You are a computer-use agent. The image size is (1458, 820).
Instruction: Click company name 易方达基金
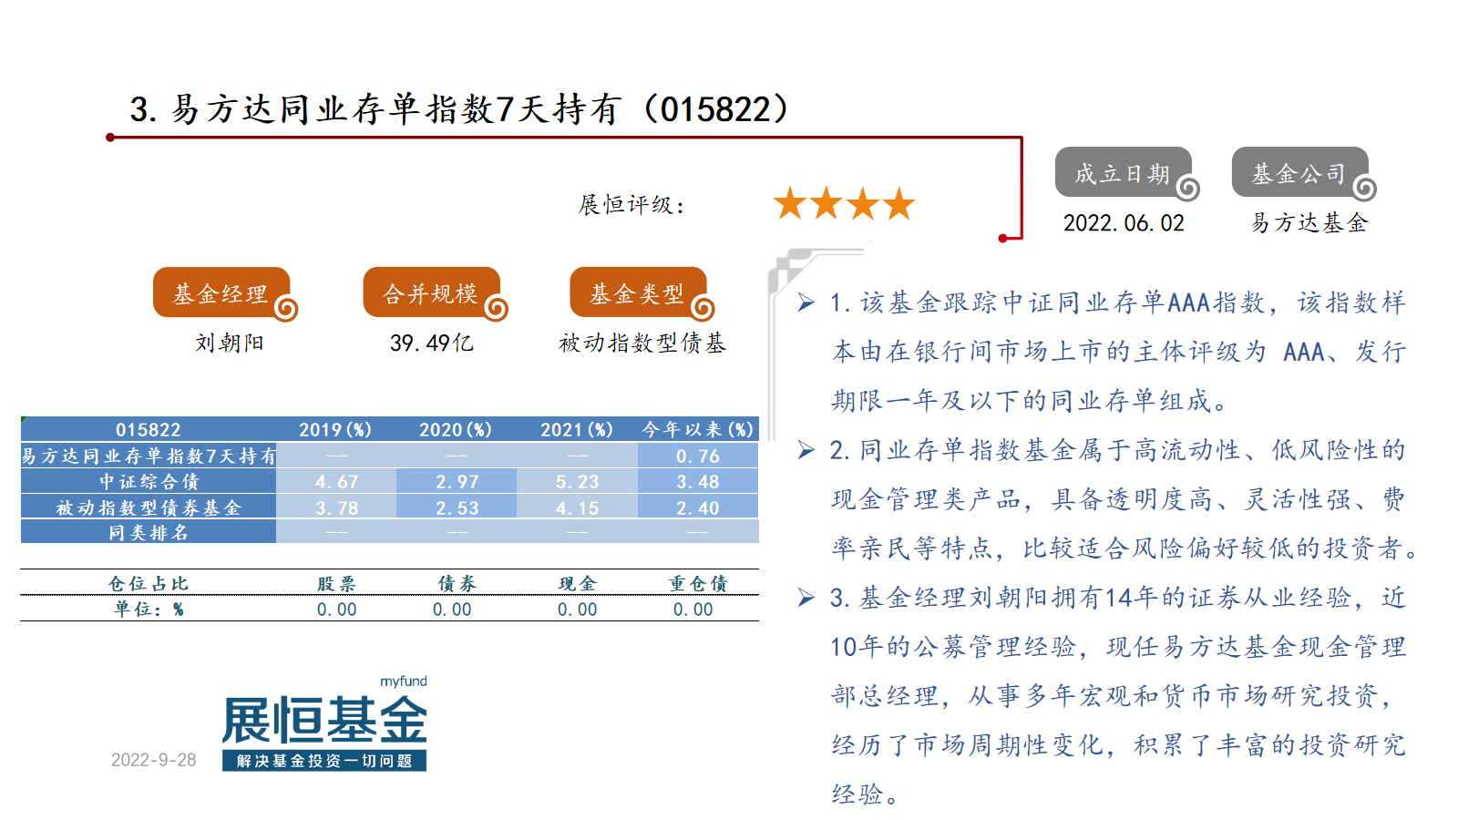tap(1309, 223)
